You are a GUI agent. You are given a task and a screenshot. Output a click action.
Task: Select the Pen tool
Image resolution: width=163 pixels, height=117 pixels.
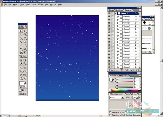21,38
